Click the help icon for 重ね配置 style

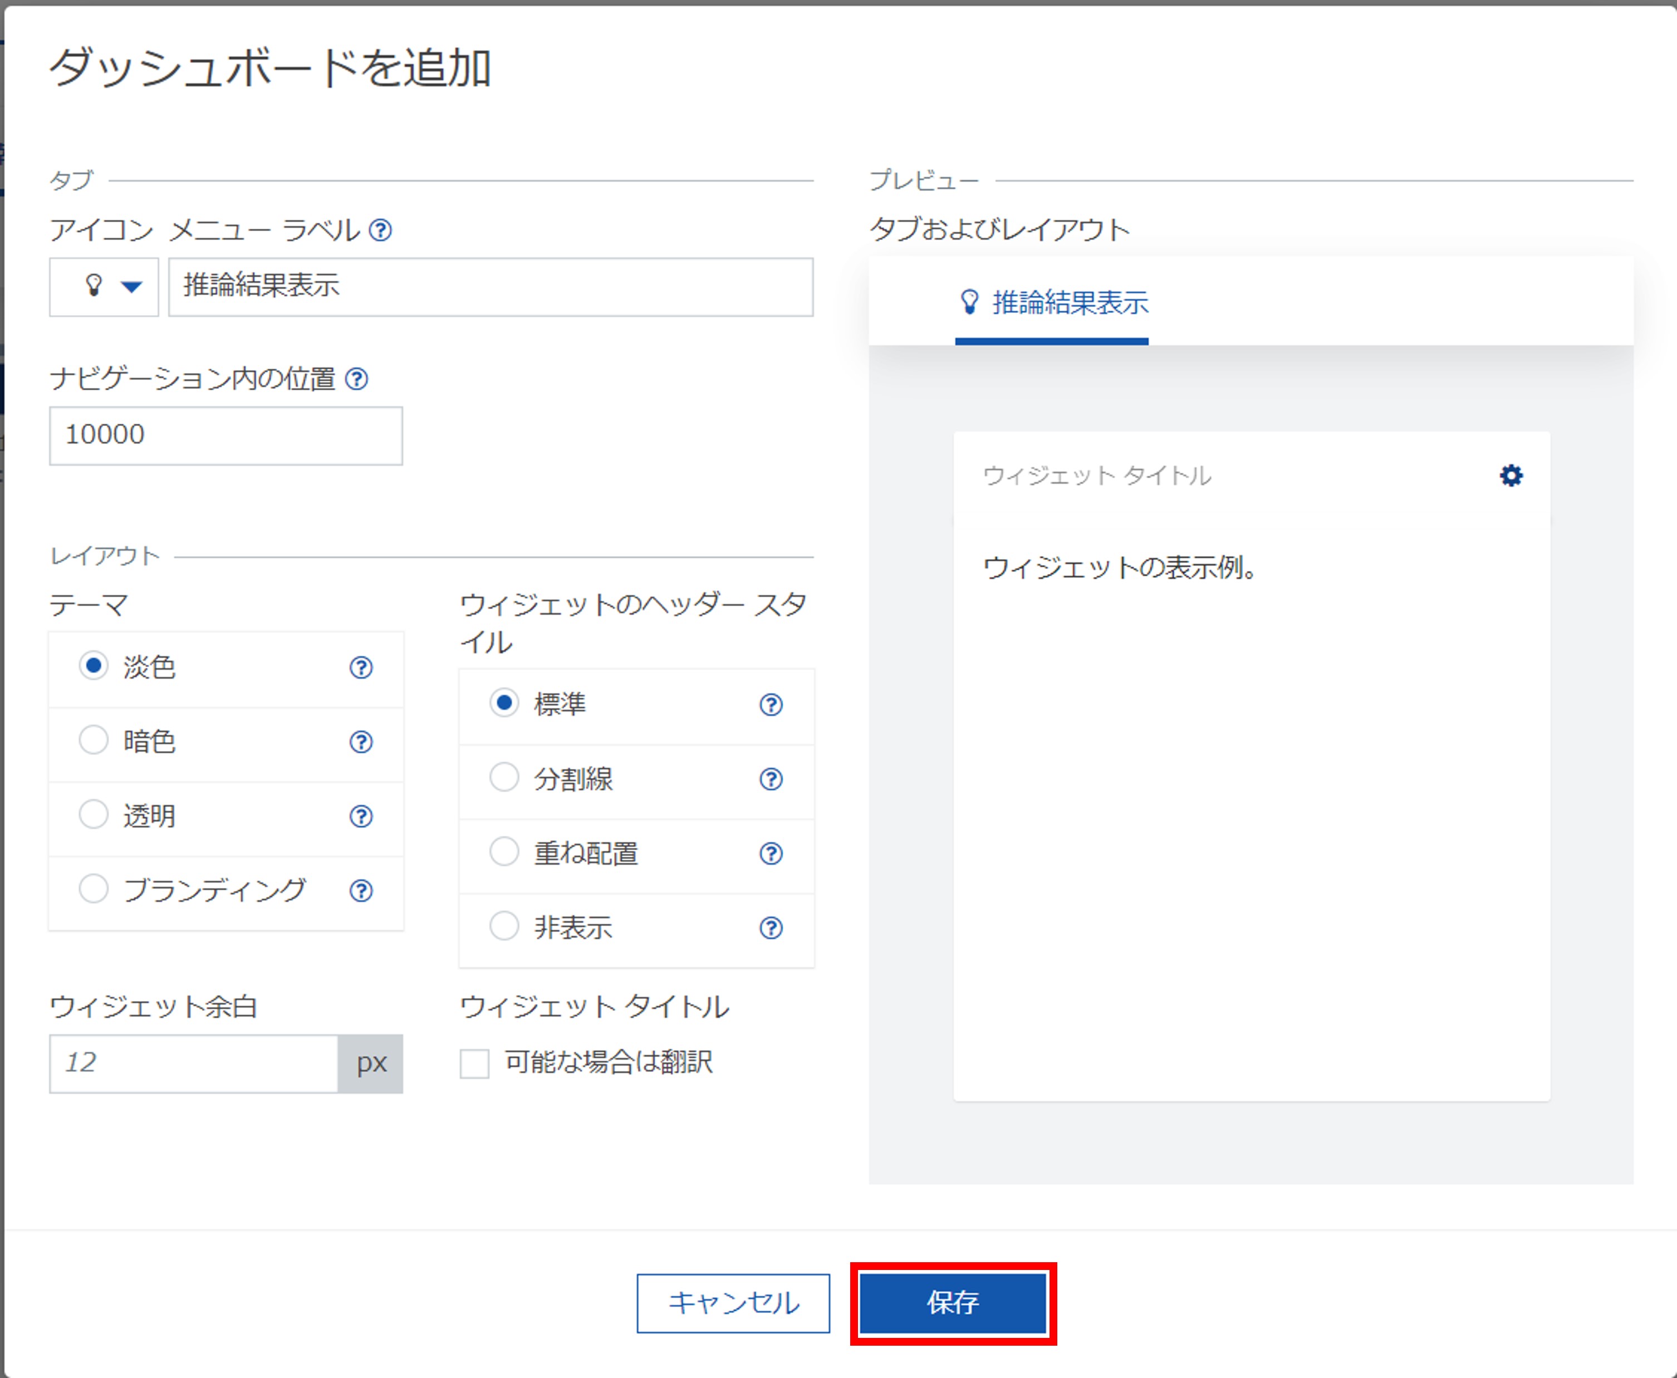pos(771,854)
